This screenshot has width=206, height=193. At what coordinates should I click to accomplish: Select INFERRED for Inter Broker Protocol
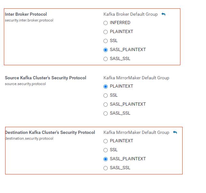point(105,23)
